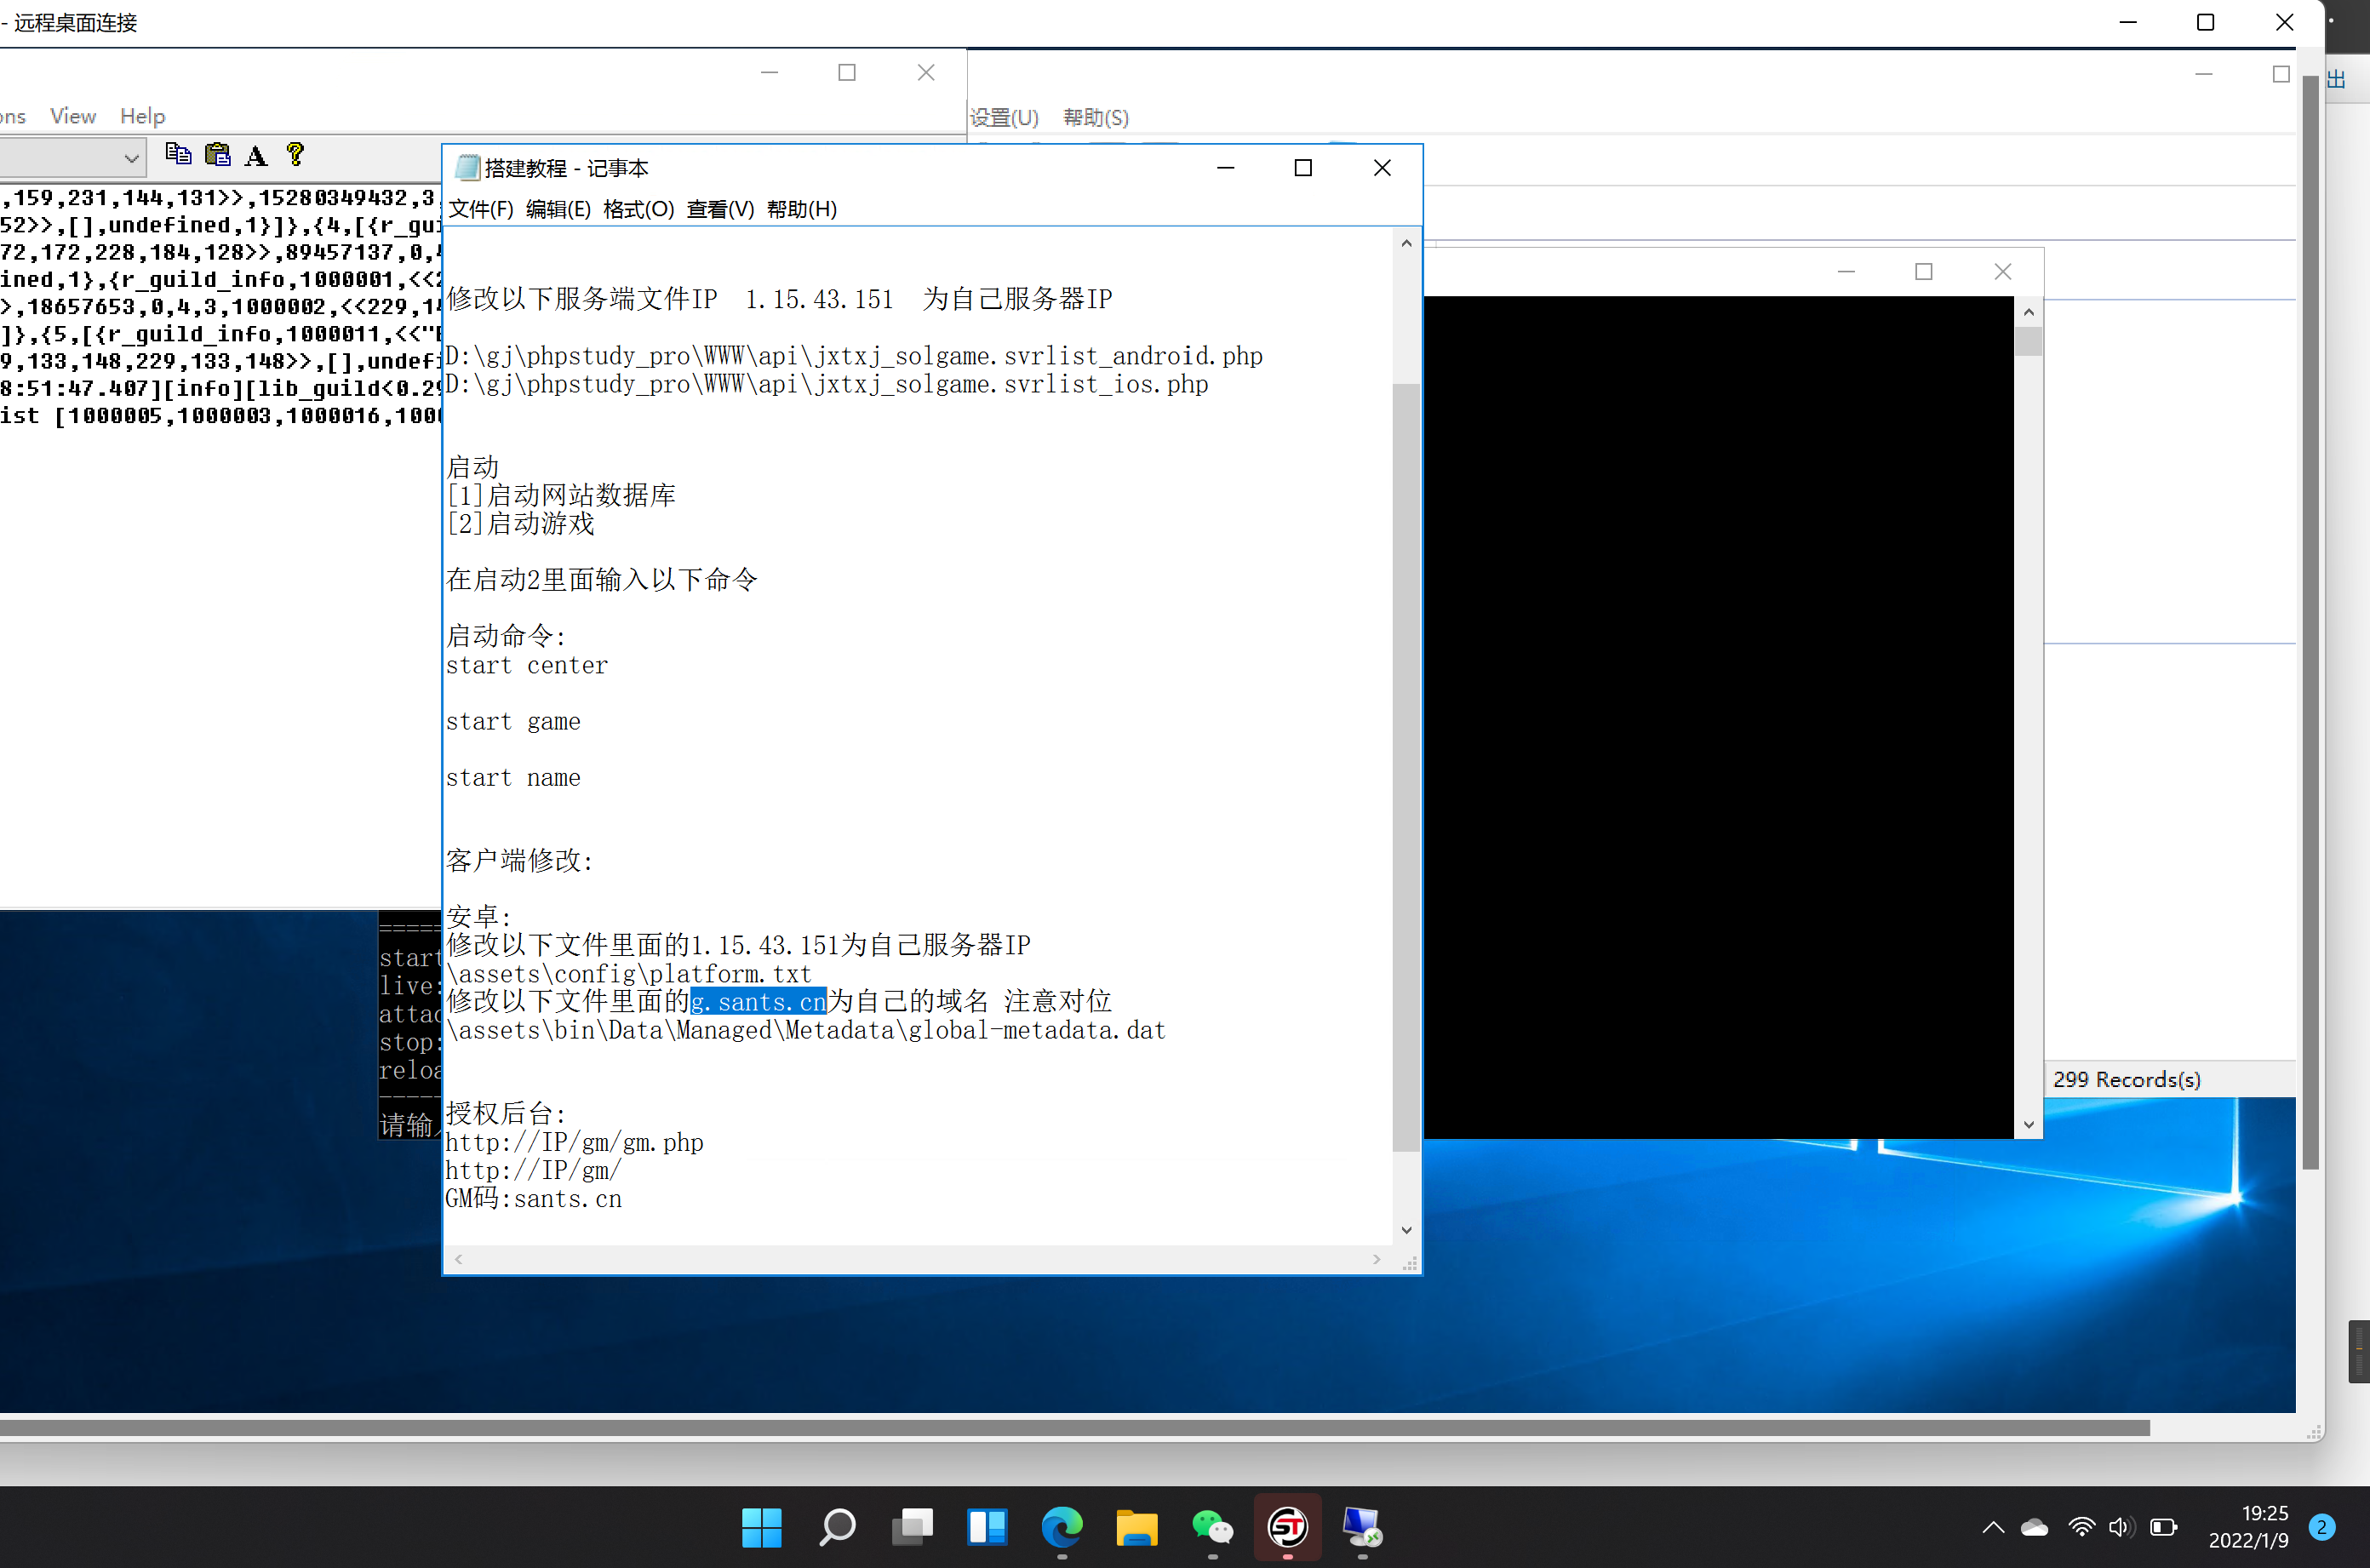Click the line 'start game'
This screenshot has height=1568, width=2370.
coord(513,721)
